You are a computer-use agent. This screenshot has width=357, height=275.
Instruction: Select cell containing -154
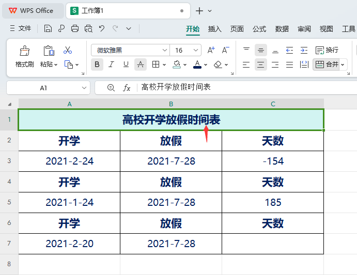(273, 161)
